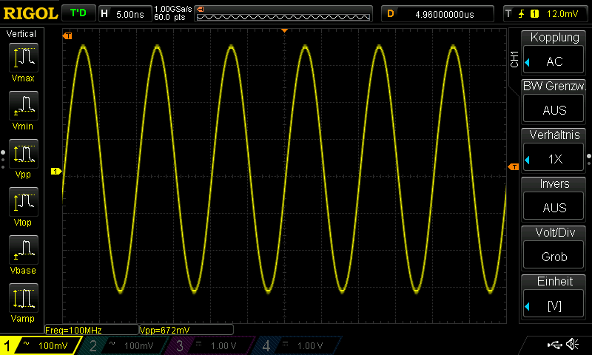Image resolution: width=592 pixels, height=355 pixels.
Task: Click the USB connection status icon
Action: tap(554, 344)
